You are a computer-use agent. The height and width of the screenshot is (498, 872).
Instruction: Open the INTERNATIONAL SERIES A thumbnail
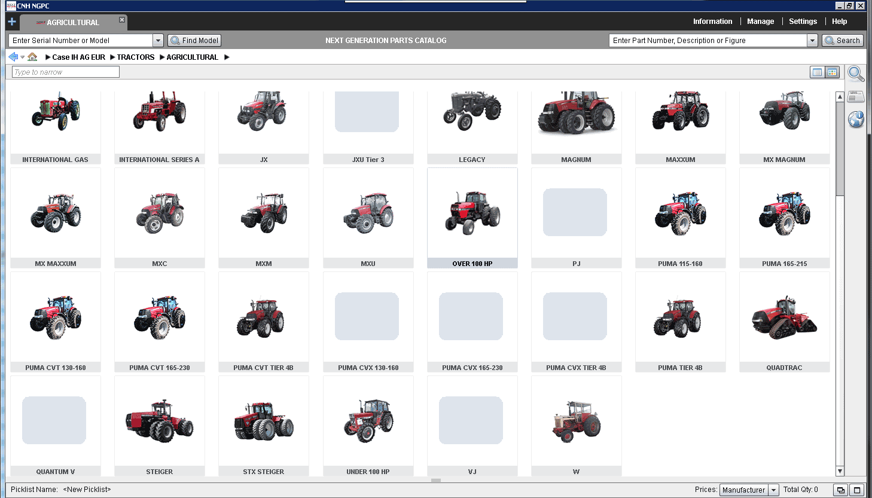pos(160,127)
